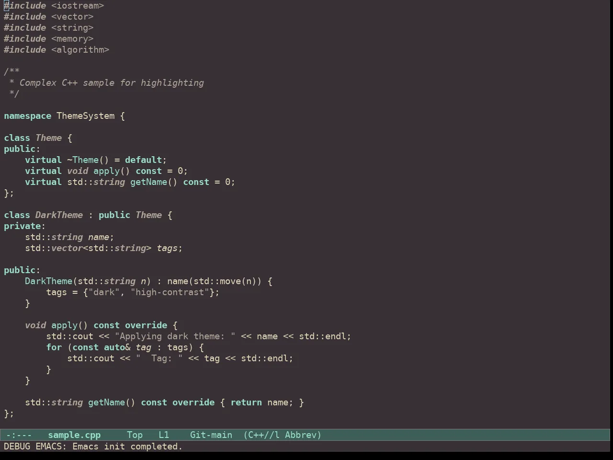Click 'std::string name;' member line
The height and width of the screenshot is (460, 613).
[69, 237]
